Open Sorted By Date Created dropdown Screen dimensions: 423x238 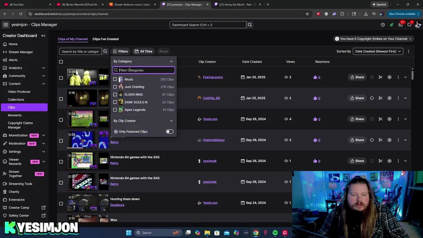click(378, 51)
